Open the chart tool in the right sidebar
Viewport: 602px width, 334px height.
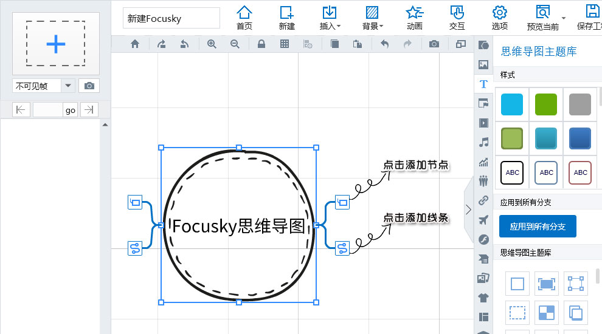(x=483, y=162)
